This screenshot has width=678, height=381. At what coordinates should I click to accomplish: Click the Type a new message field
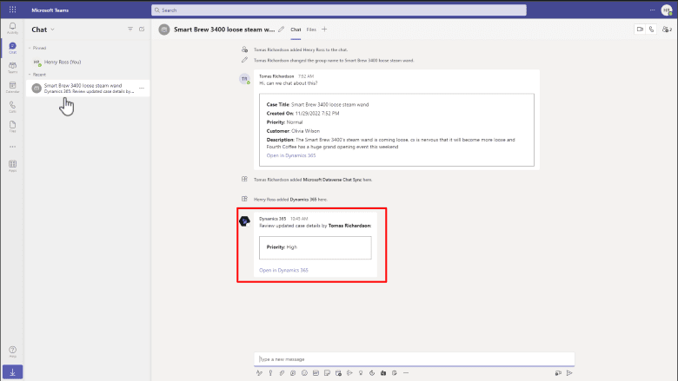[415, 359]
